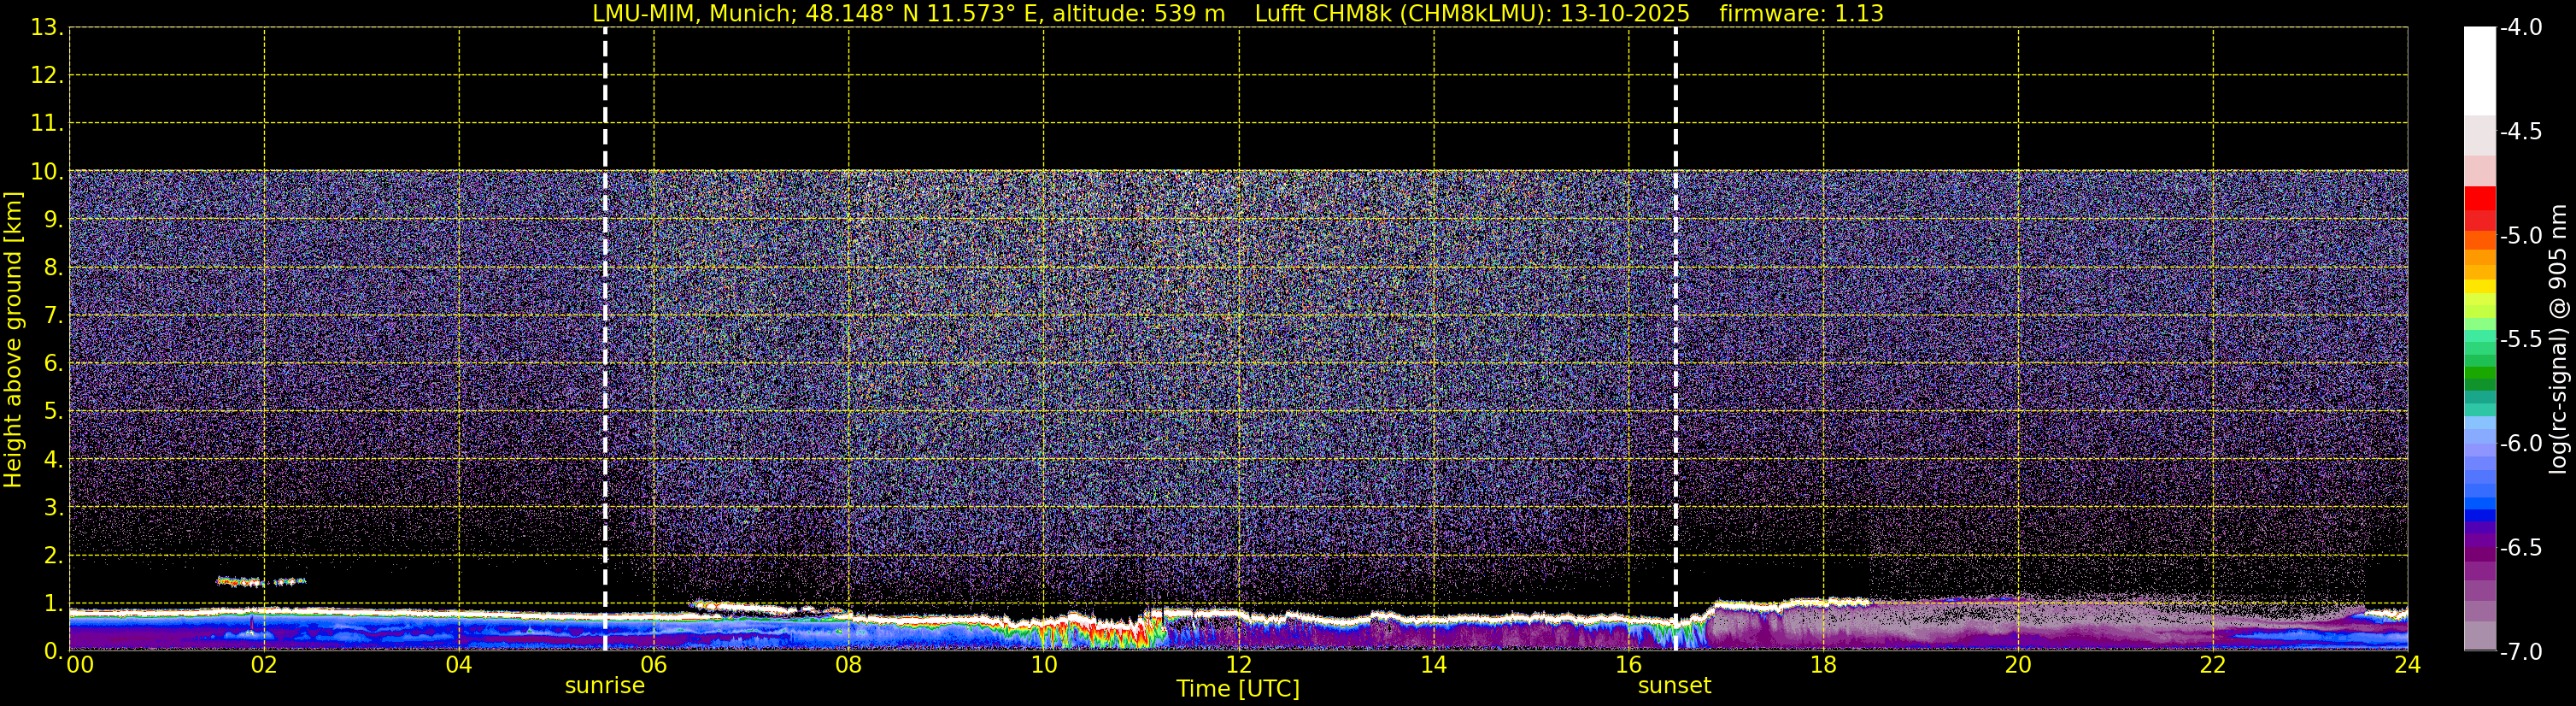Click the white top section of the colorbar

(x=2480, y=70)
